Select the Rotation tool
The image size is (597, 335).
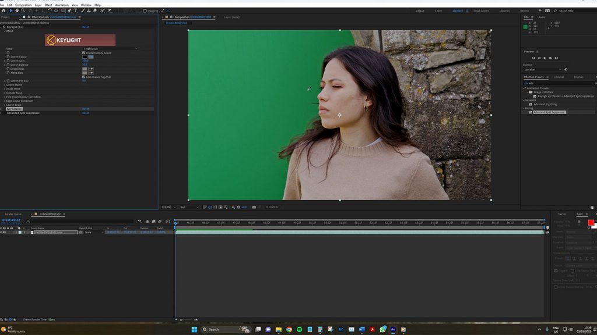(x=50, y=10)
